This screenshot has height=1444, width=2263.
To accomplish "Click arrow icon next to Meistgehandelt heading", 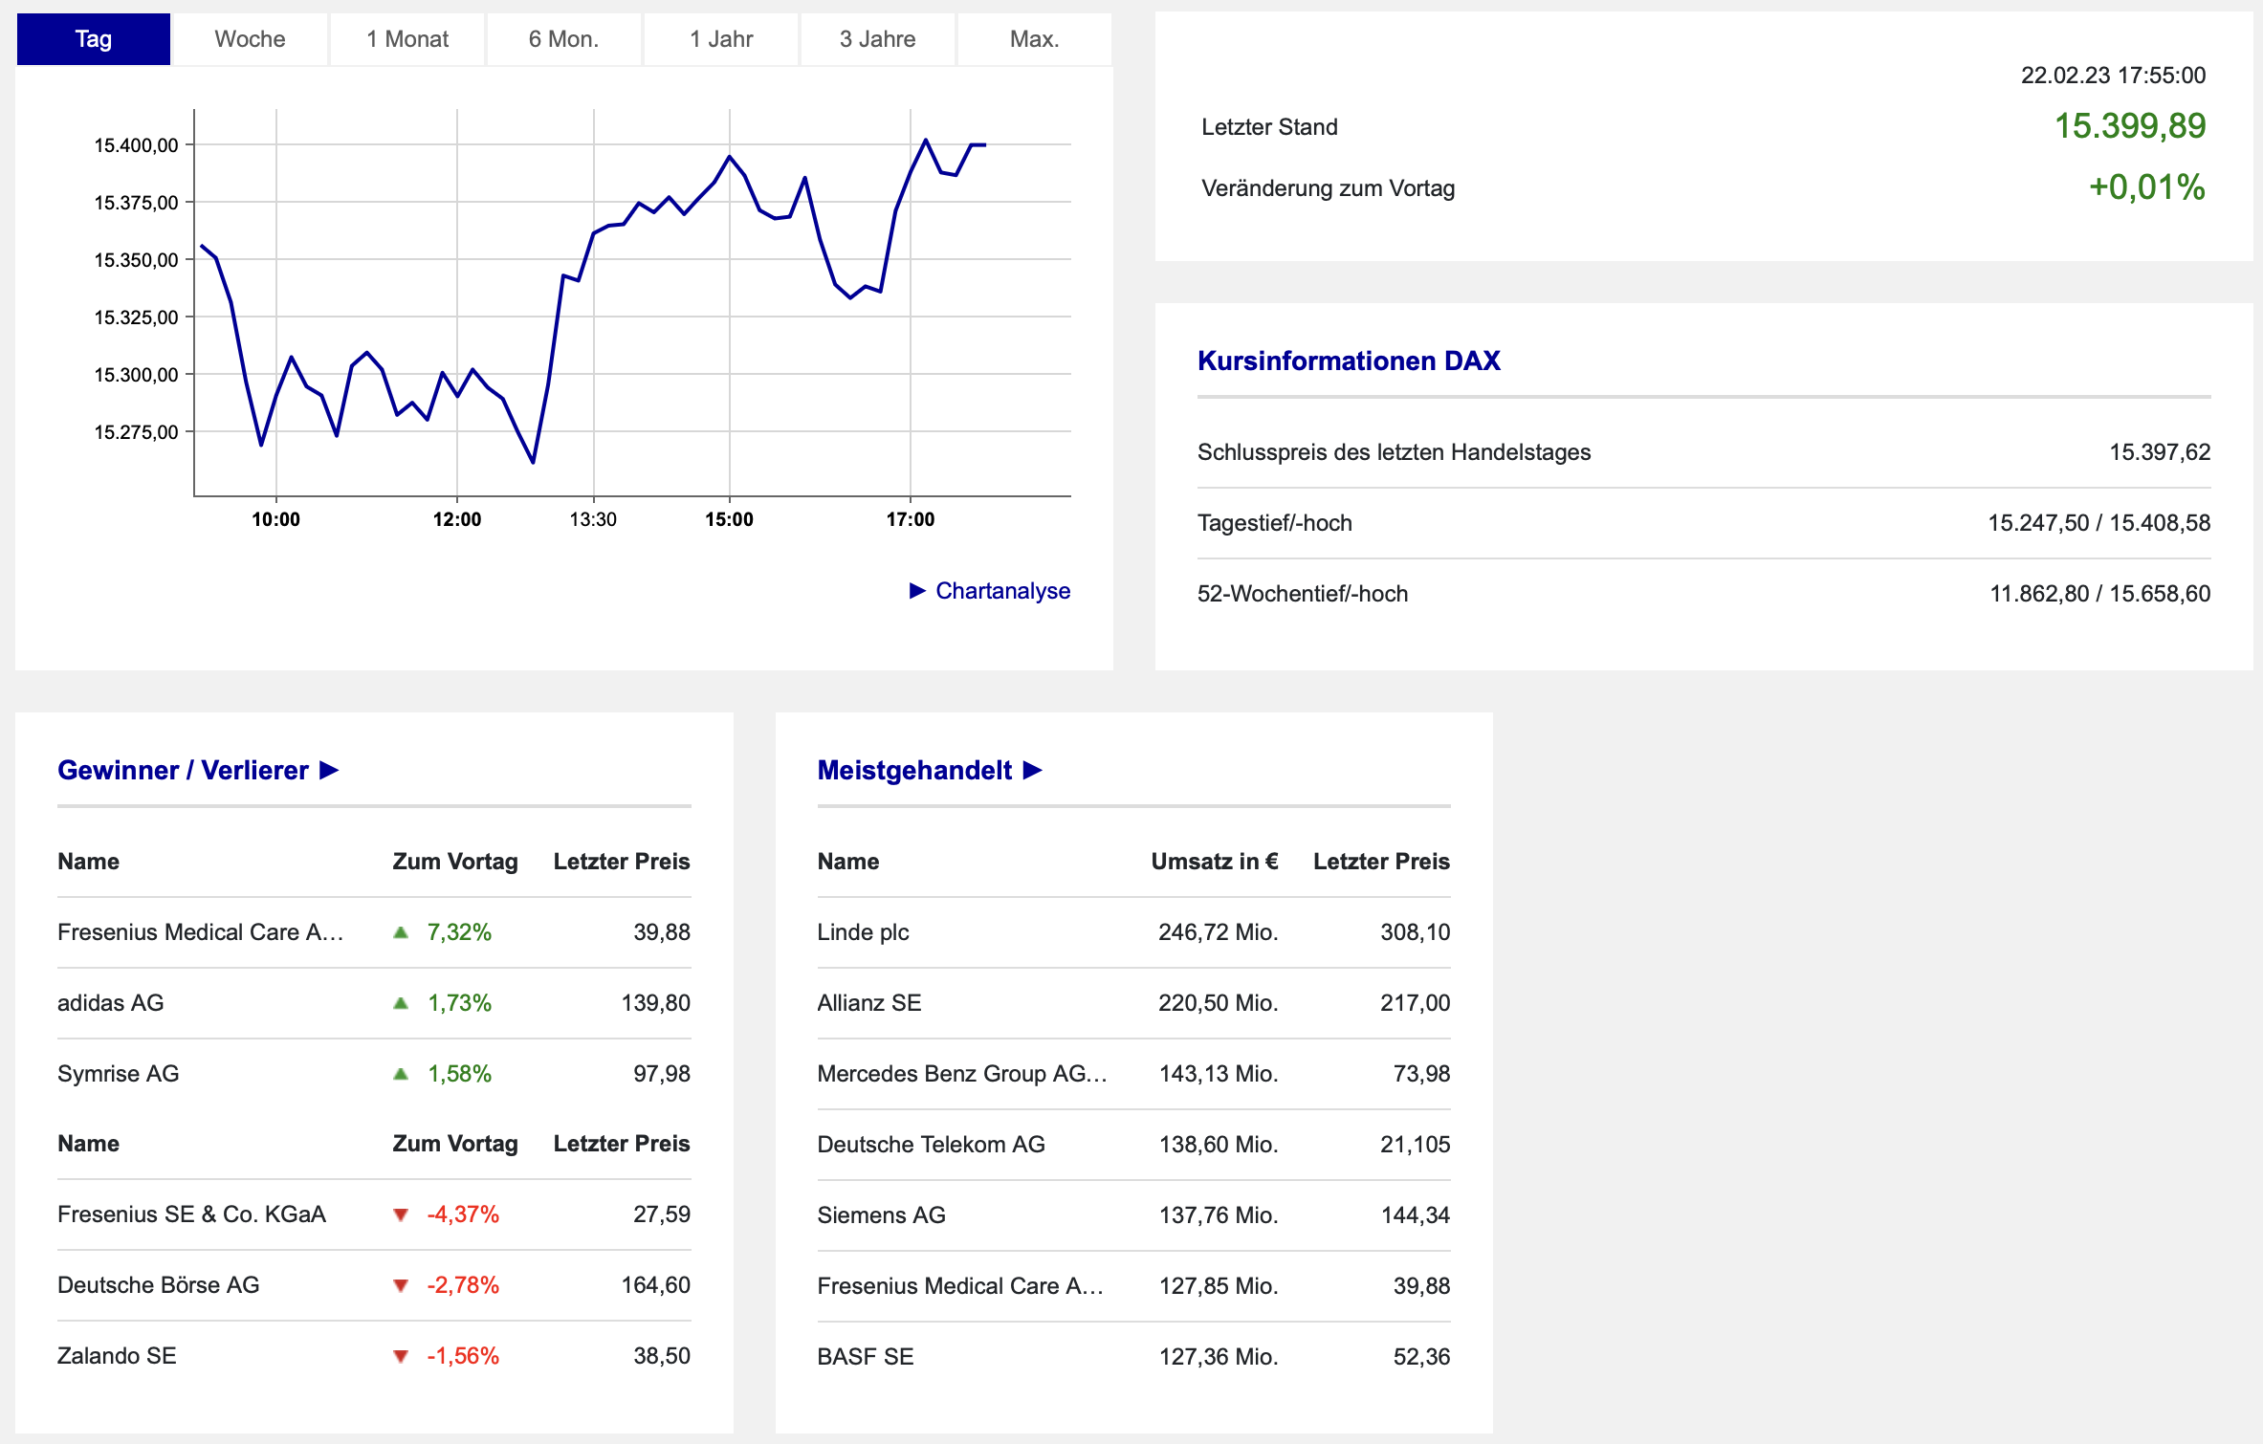I will click(x=1032, y=770).
